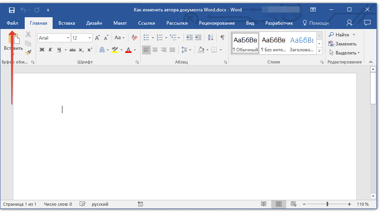
Task: Switch to Дизайн tab
Action: (x=94, y=23)
